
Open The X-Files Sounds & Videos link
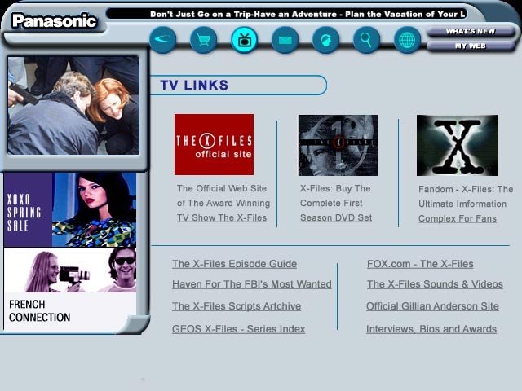click(x=435, y=284)
